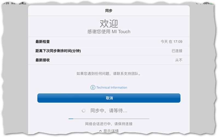Image resolution: width=219 pixels, height=137 pixels.
Task: Click the 同步 dialog title
Action: coord(109,11)
